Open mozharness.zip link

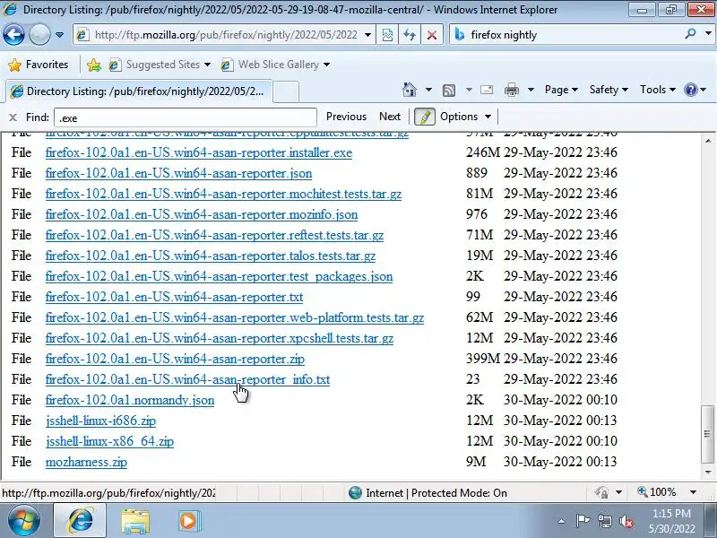click(x=86, y=462)
